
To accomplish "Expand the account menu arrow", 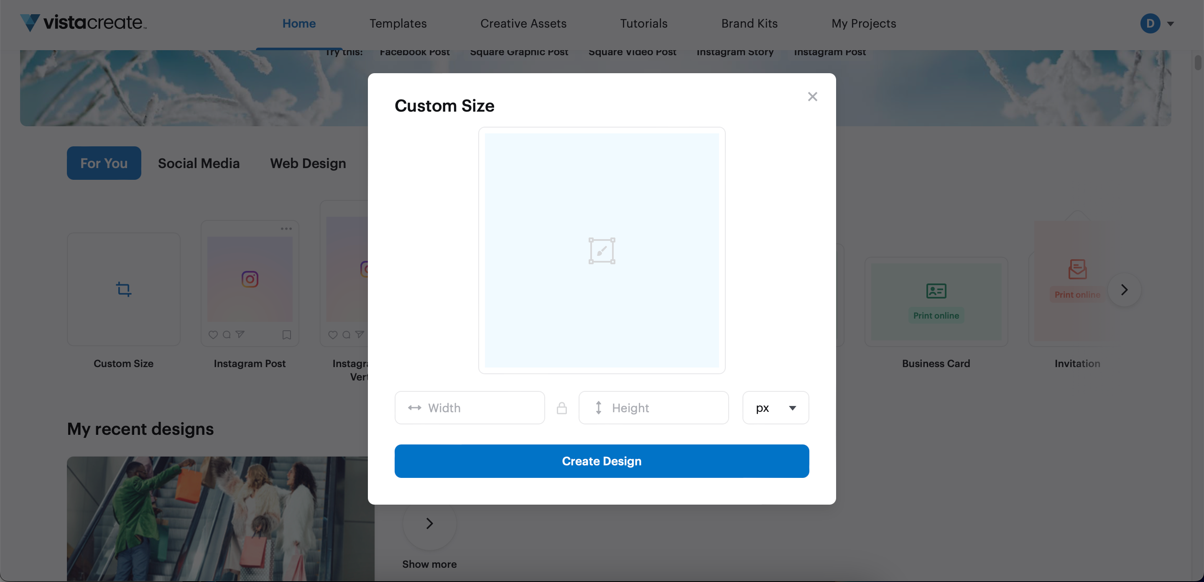I will 1171,24.
